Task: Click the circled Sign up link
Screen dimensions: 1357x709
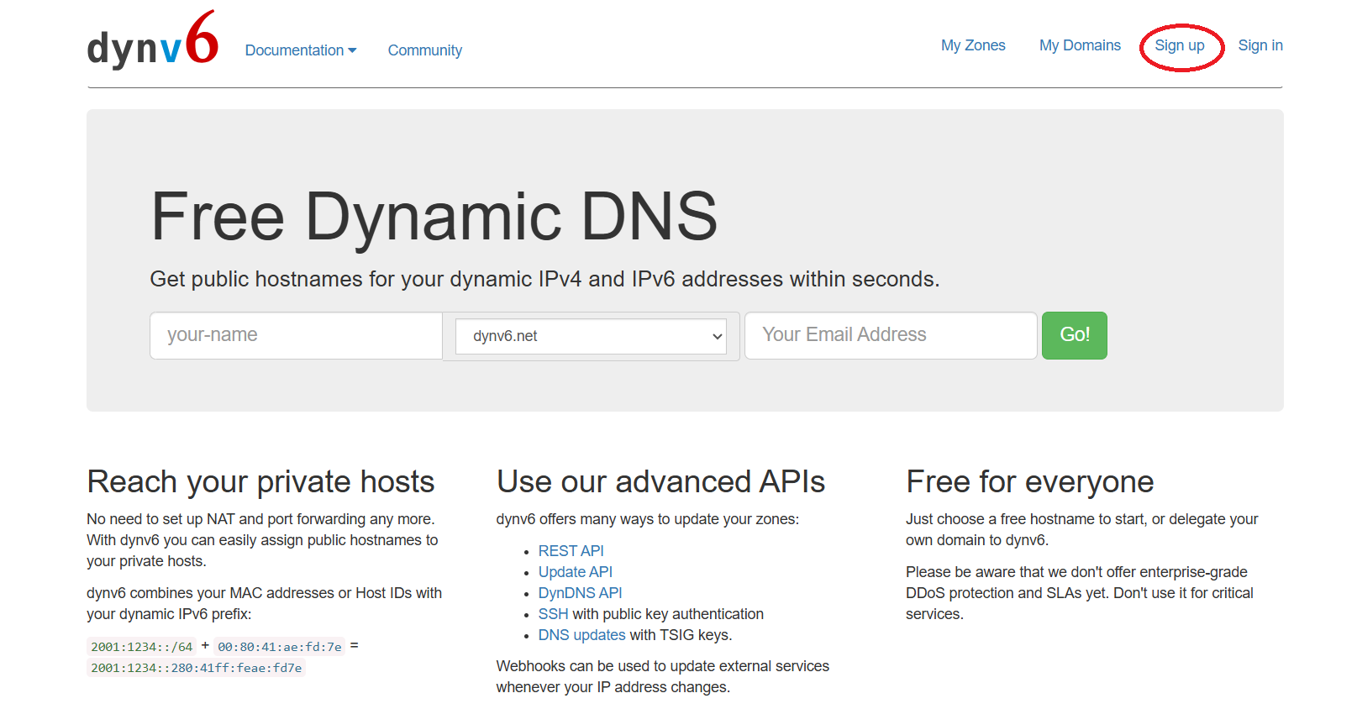Action: (1179, 45)
